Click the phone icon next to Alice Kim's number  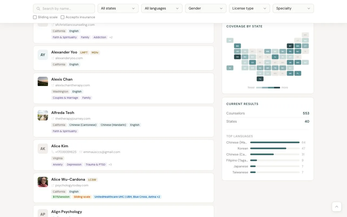(x=53, y=152)
